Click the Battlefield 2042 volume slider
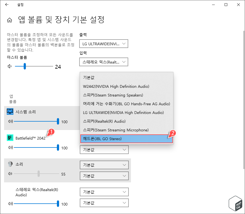Viewport: 245px width, 214px height. click(x=36, y=147)
